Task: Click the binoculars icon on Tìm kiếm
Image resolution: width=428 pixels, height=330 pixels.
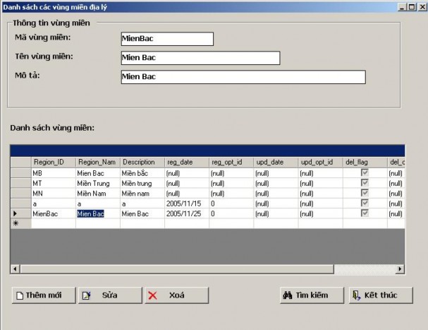Action: tap(288, 295)
